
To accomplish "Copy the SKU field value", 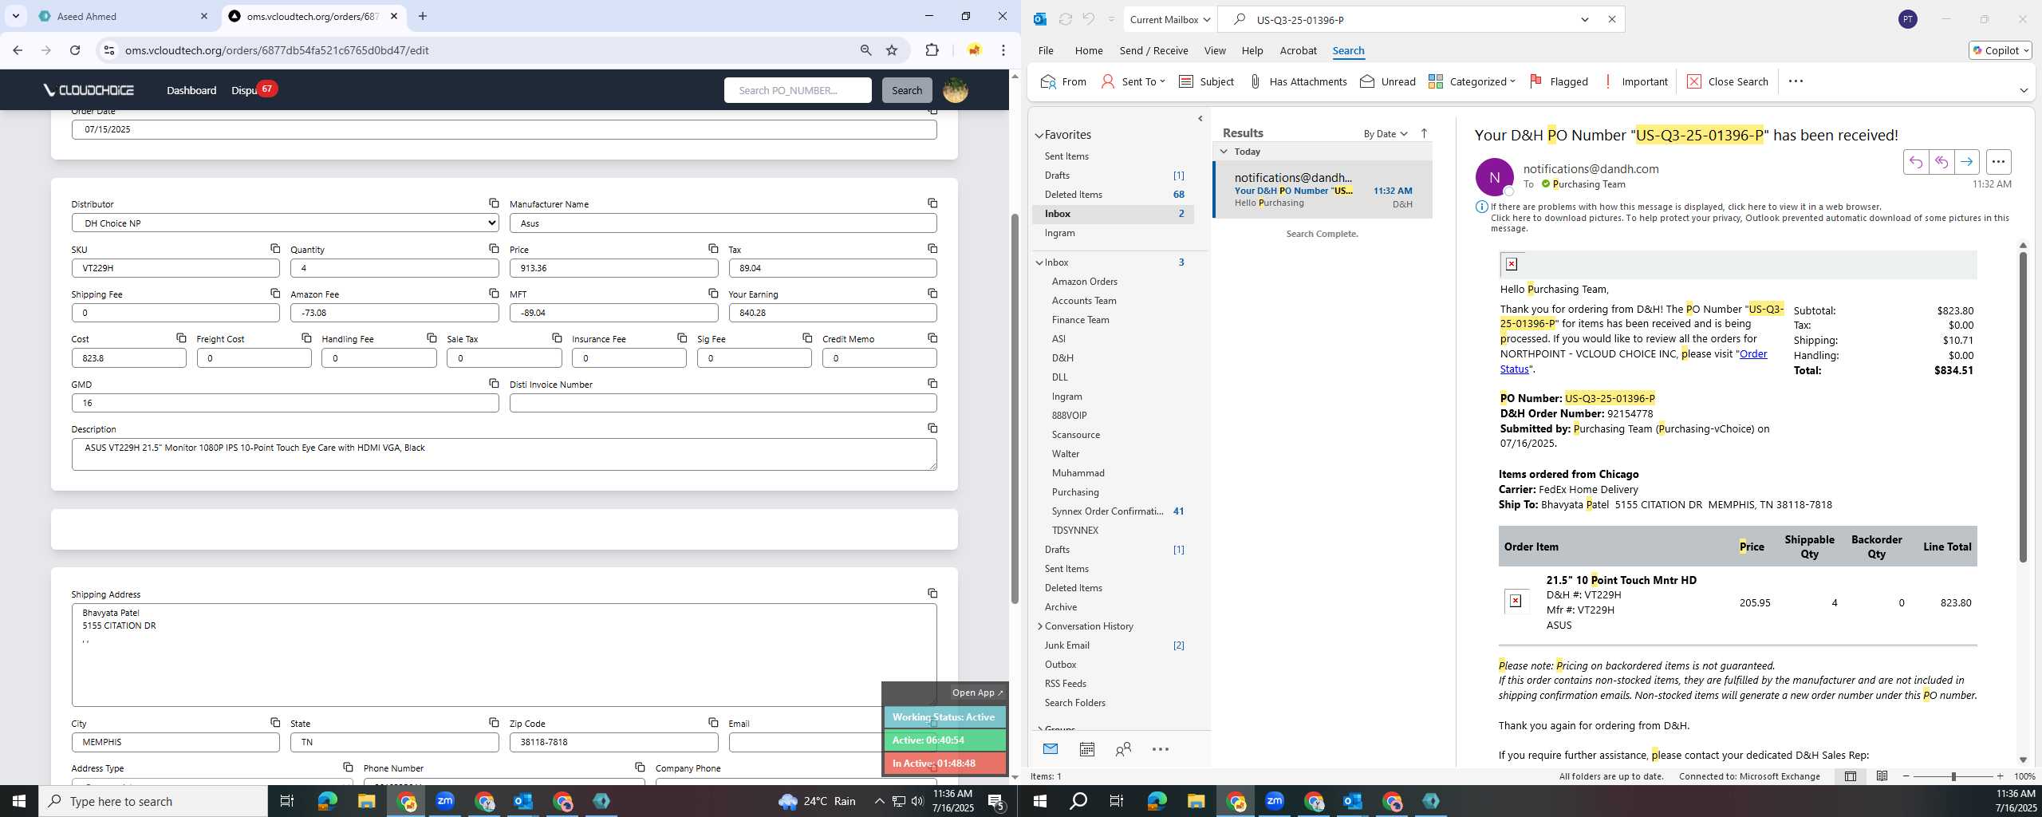I will pyautogui.click(x=275, y=249).
